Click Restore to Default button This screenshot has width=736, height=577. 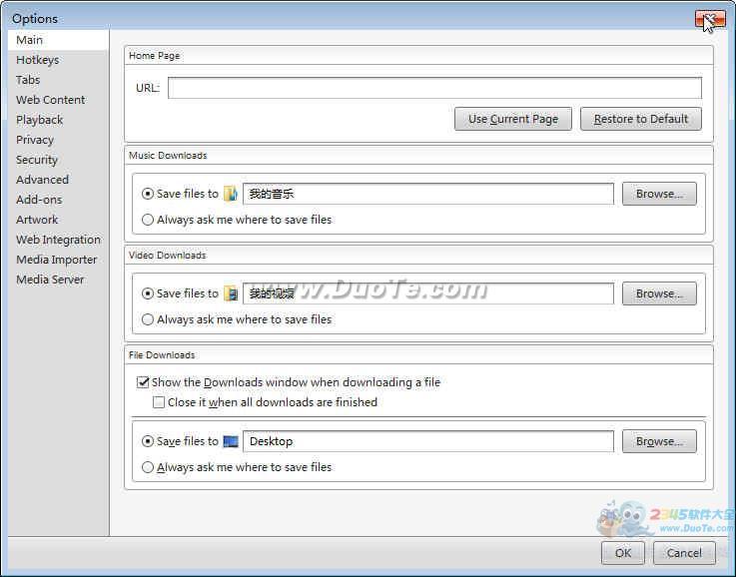click(640, 119)
